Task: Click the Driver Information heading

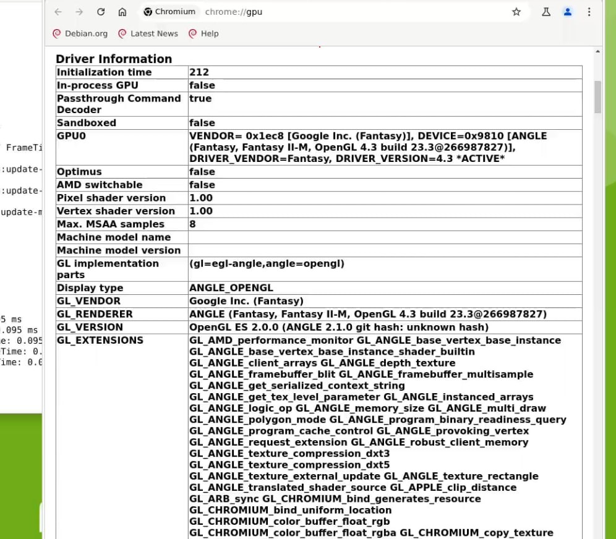Action: click(114, 59)
